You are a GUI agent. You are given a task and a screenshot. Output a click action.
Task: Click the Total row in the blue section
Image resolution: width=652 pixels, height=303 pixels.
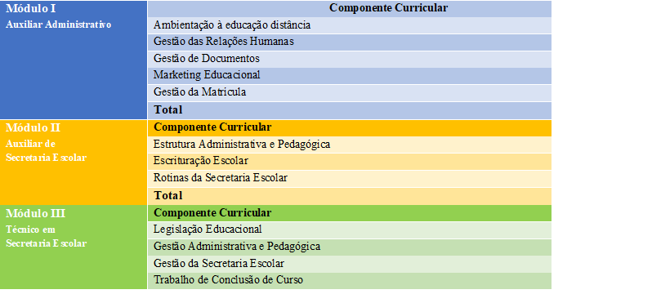[350, 110]
